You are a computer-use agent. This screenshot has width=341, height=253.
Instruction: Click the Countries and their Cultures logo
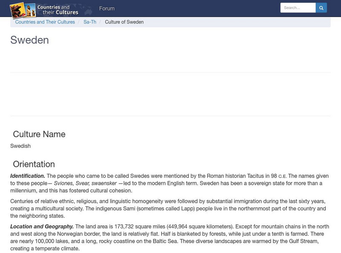tap(44, 10)
